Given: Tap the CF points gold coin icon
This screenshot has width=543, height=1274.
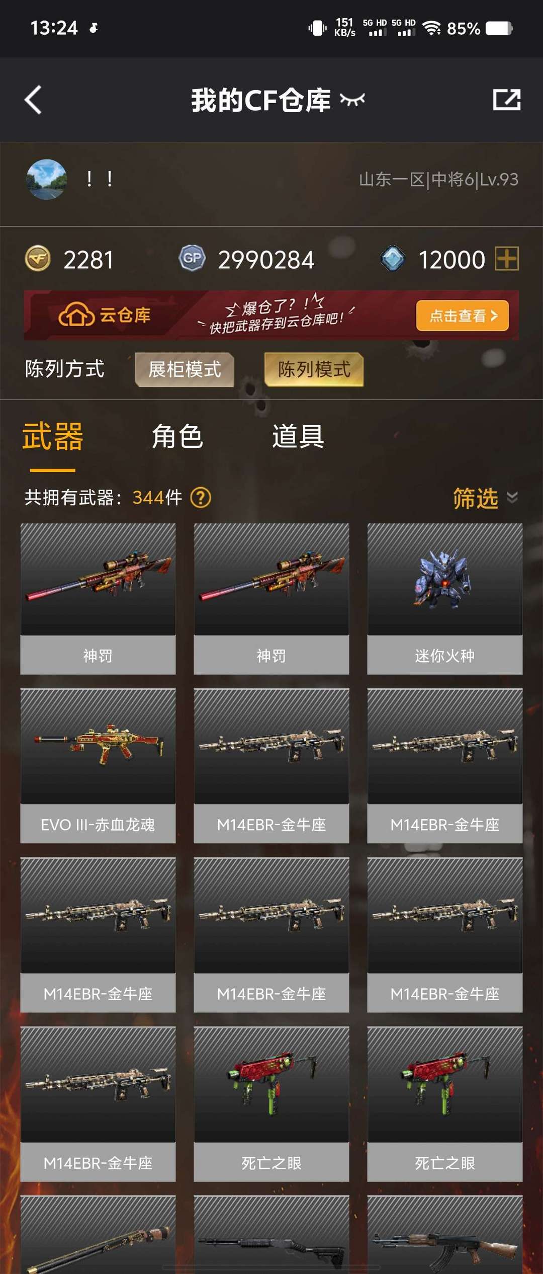Looking at the screenshot, I should tap(38, 259).
